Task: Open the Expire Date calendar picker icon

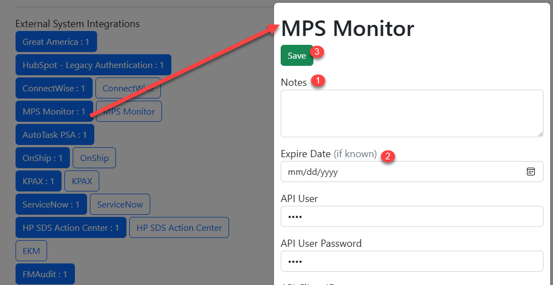Action: (x=530, y=172)
